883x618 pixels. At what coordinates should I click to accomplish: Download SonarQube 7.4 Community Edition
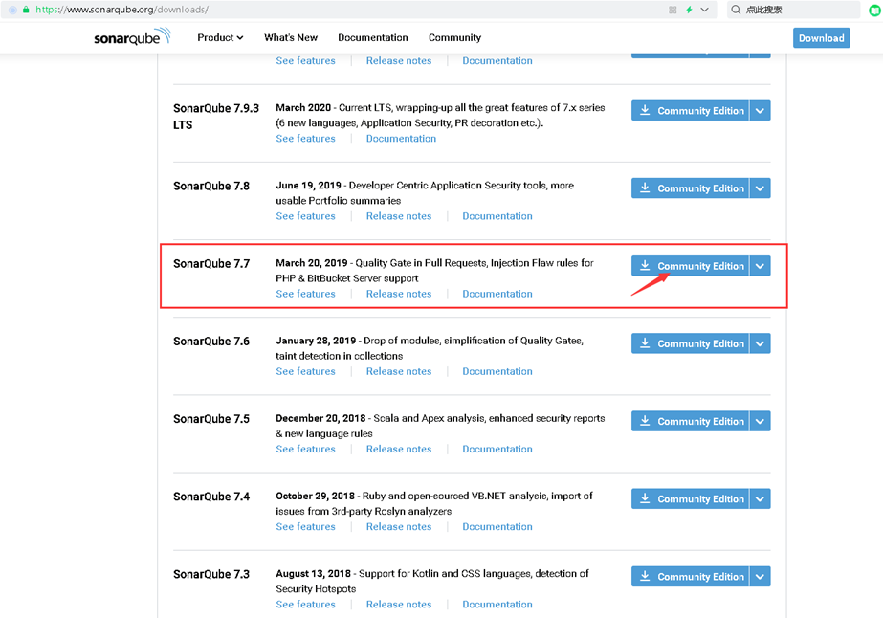click(x=691, y=499)
